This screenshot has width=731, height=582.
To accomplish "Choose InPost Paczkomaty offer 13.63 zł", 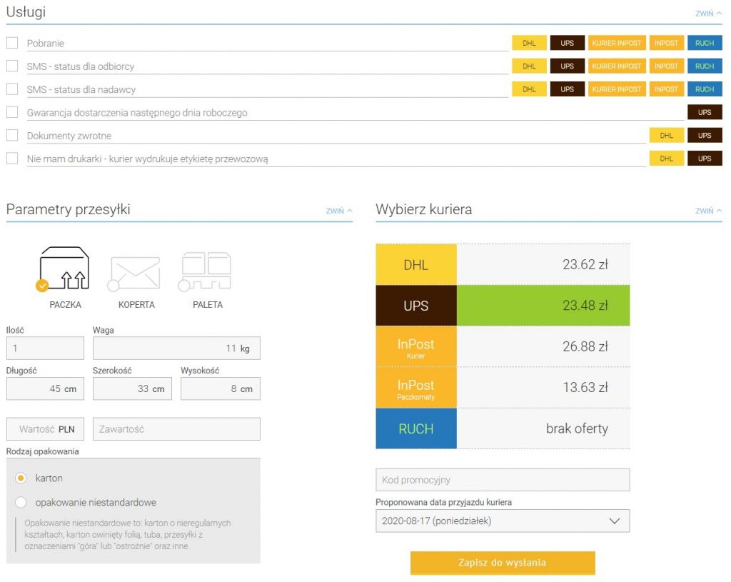I will click(503, 387).
